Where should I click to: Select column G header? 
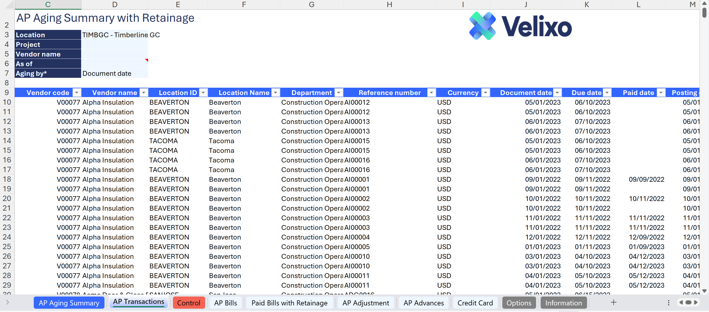click(x=312, y=4)
